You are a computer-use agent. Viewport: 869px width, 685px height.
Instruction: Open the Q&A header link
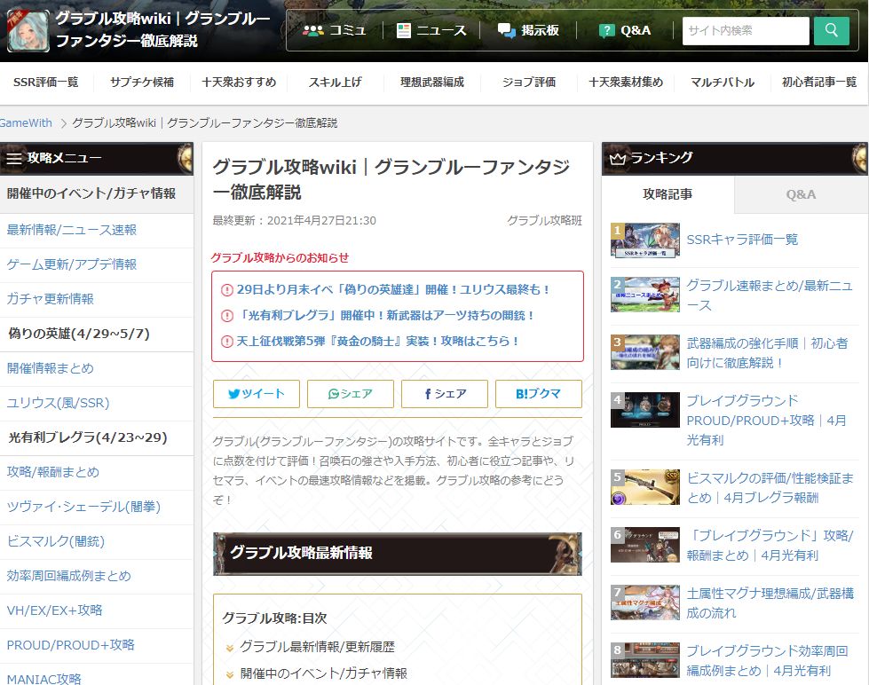(625, 30)
